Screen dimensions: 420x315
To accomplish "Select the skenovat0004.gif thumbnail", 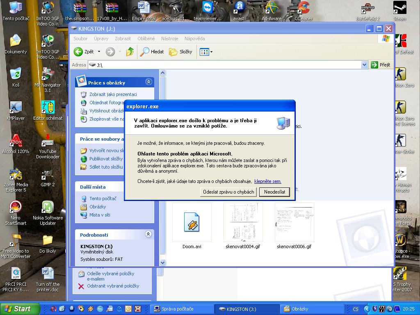I will [243, 222].
